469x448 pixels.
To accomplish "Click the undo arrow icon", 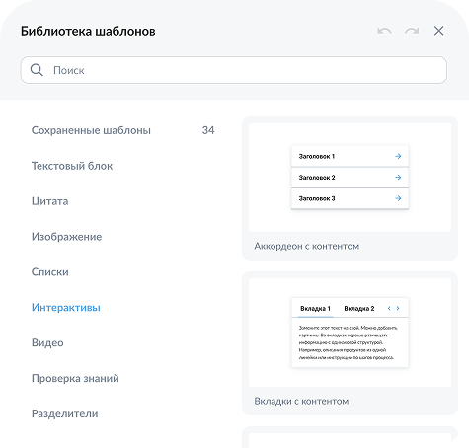I will click(384, 31).
